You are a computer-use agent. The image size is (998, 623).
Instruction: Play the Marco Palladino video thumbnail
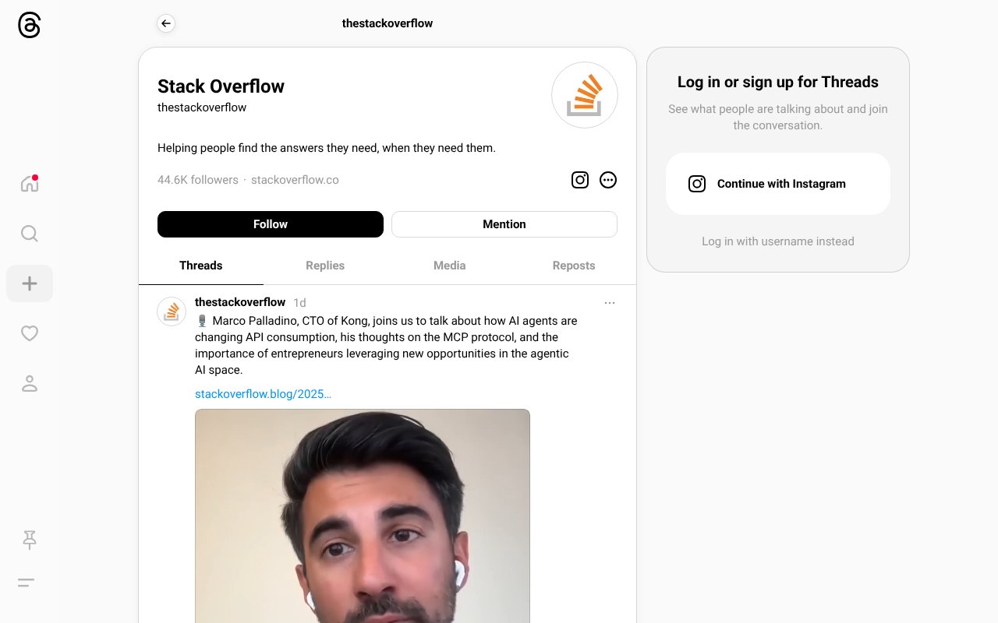point(363,516)
